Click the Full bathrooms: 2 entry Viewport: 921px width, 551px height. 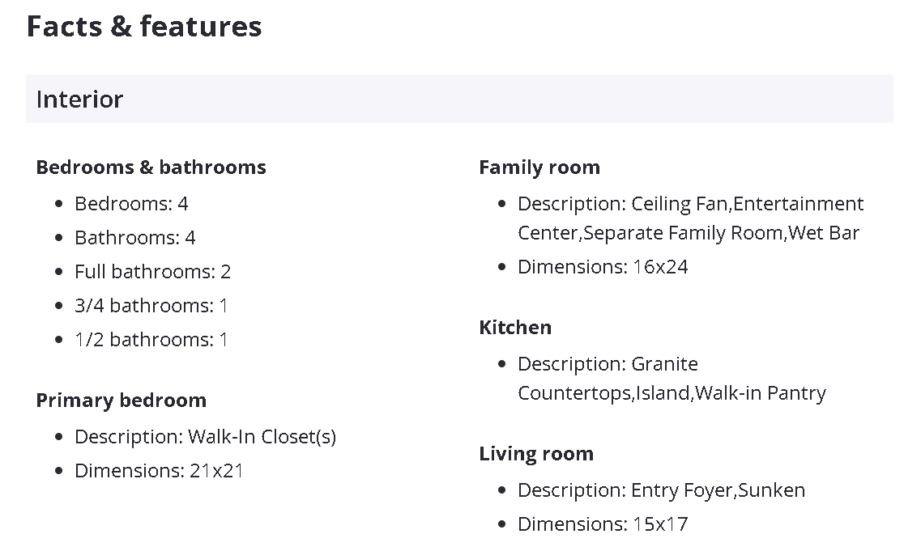click(152, 272)
